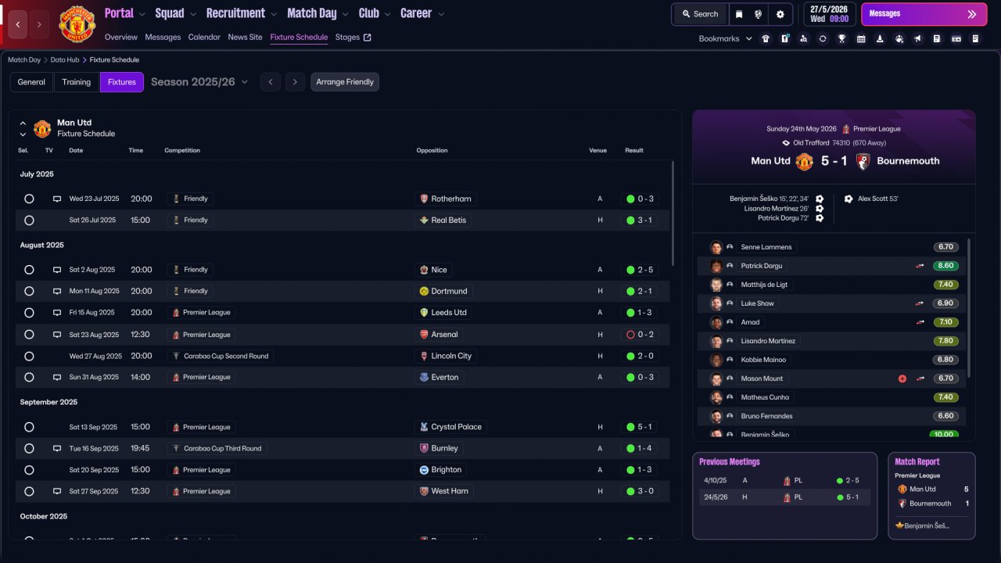
Task: Expand the Portal menu chevron
Action: pos(142,14)
